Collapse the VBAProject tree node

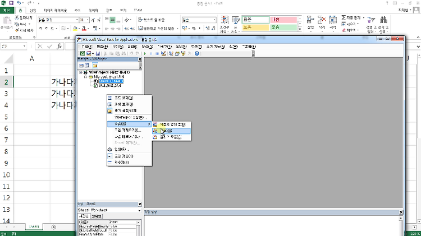coord(80,72)
